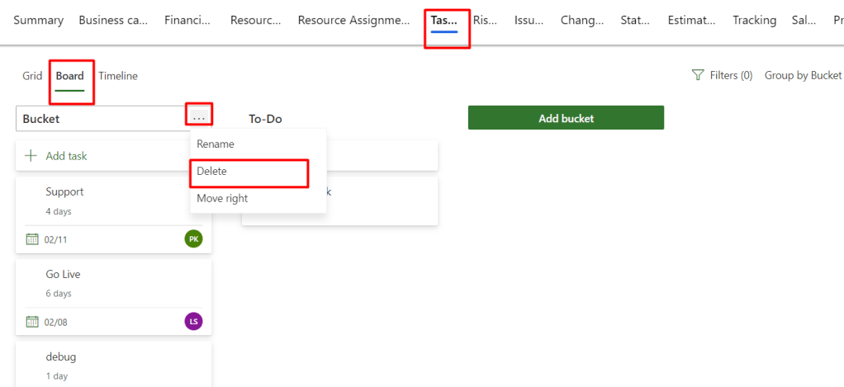
Task: Open the Summary tab
Action: (x=38, y=21)
